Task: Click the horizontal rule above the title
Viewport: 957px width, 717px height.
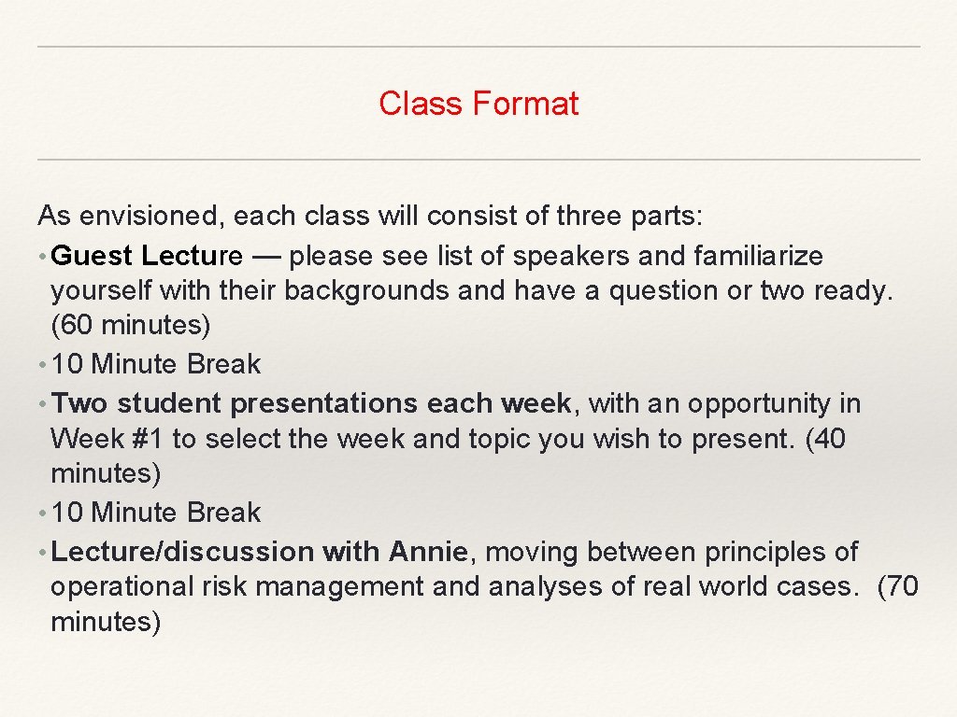Action: [x=478, y=47]
